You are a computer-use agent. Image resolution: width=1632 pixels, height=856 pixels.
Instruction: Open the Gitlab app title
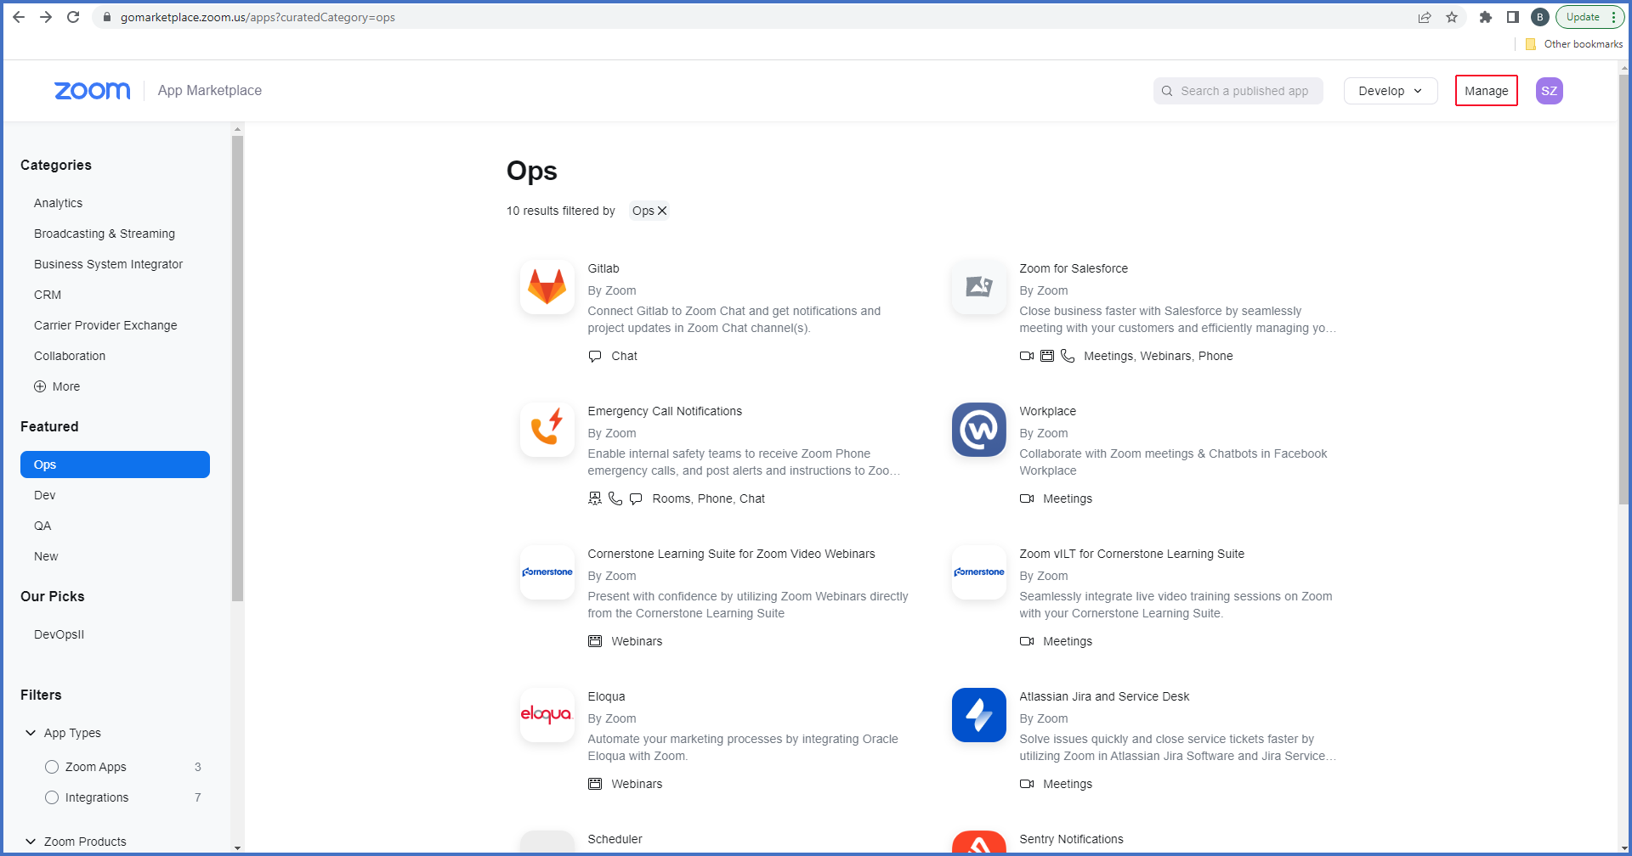click(603, 268)
